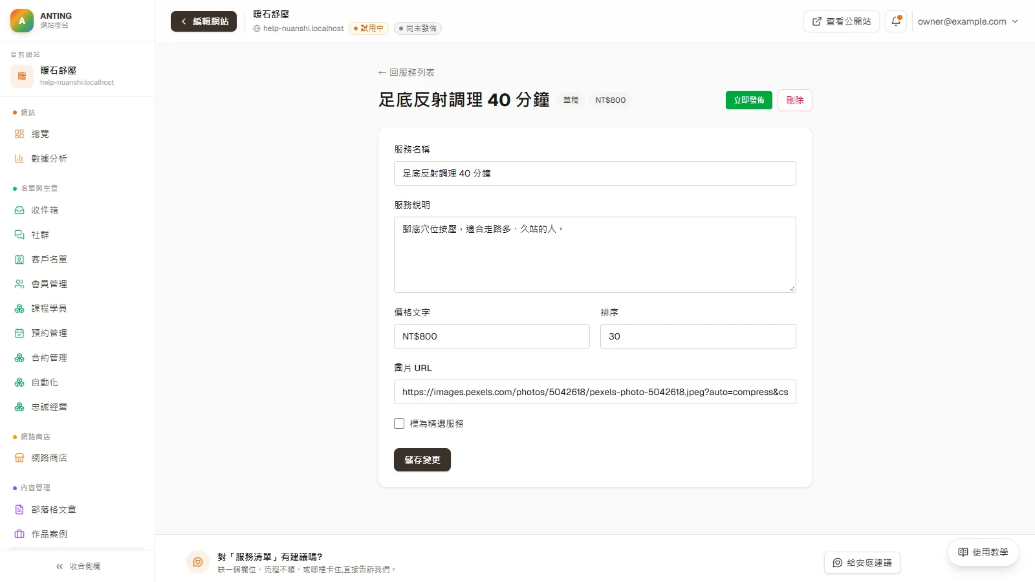The width and height of the screenshot is (1035, 582).
Task: Focus the 服務名稱 input field
Action: [x=595, y=173]
